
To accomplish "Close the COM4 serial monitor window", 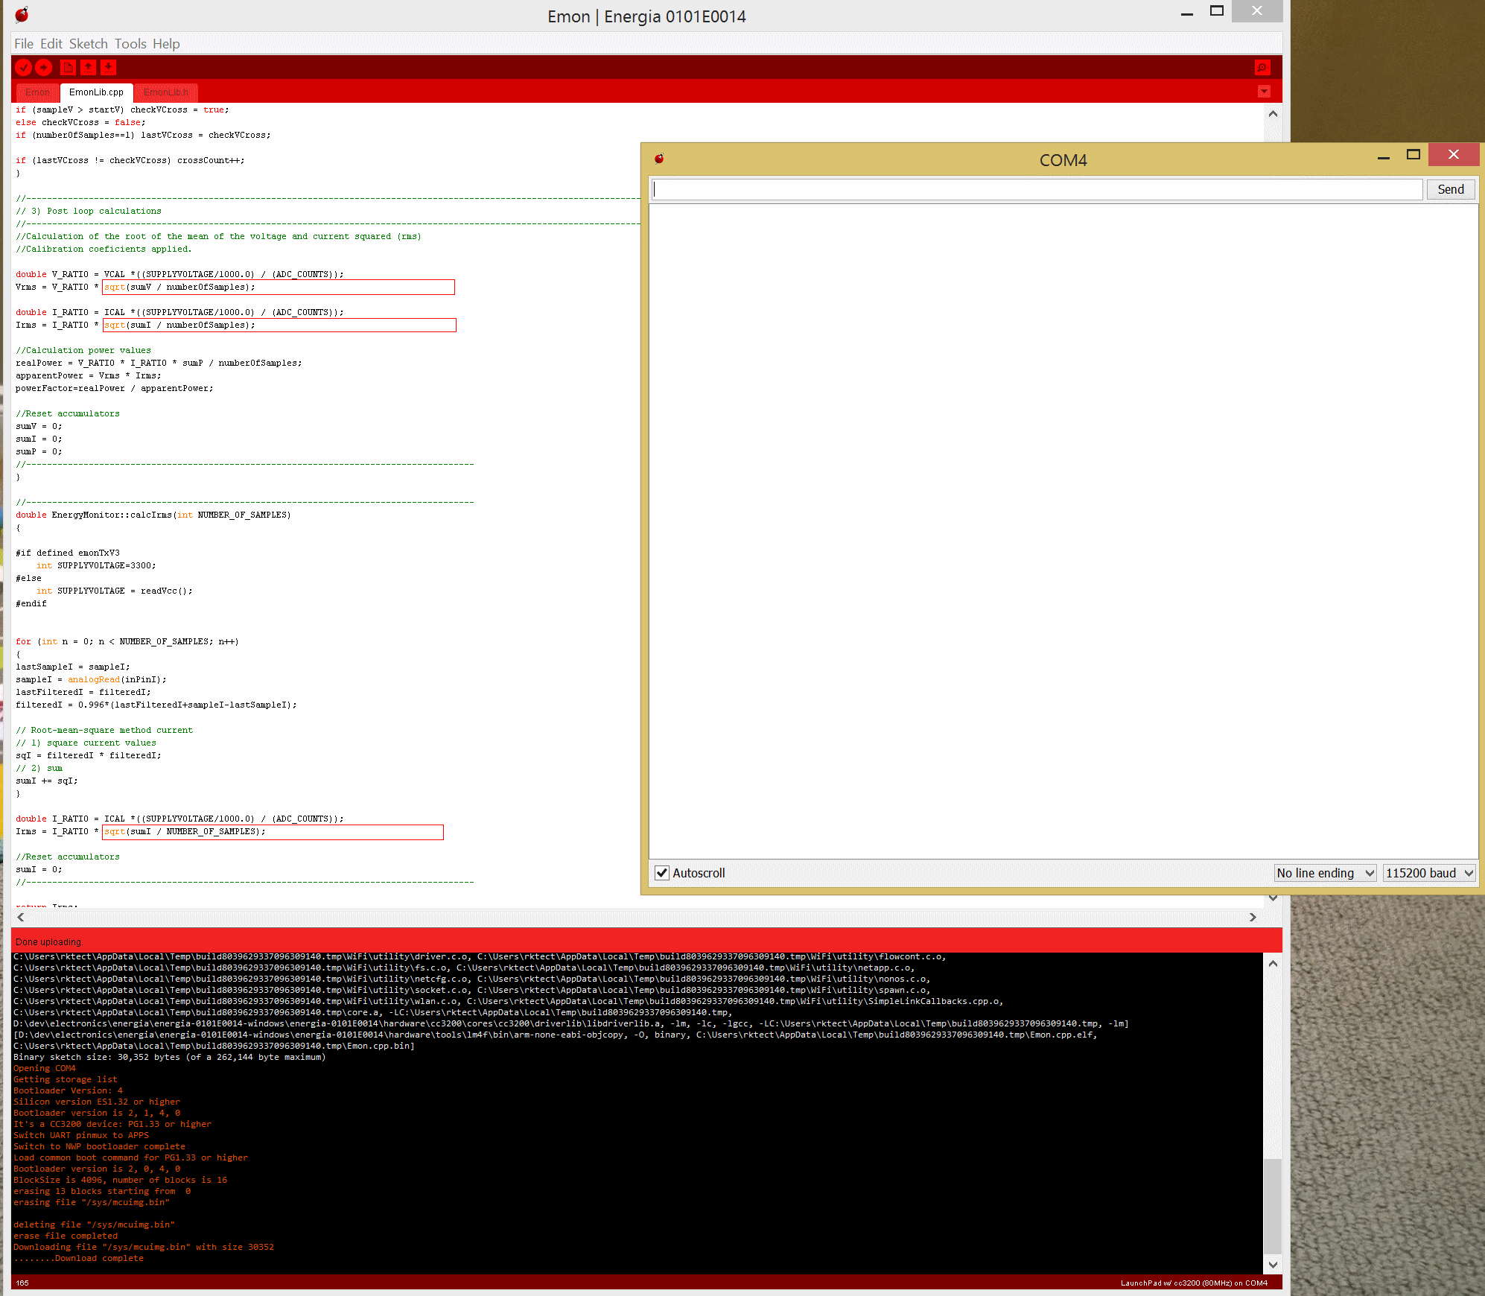I will tap(1453, 154).
